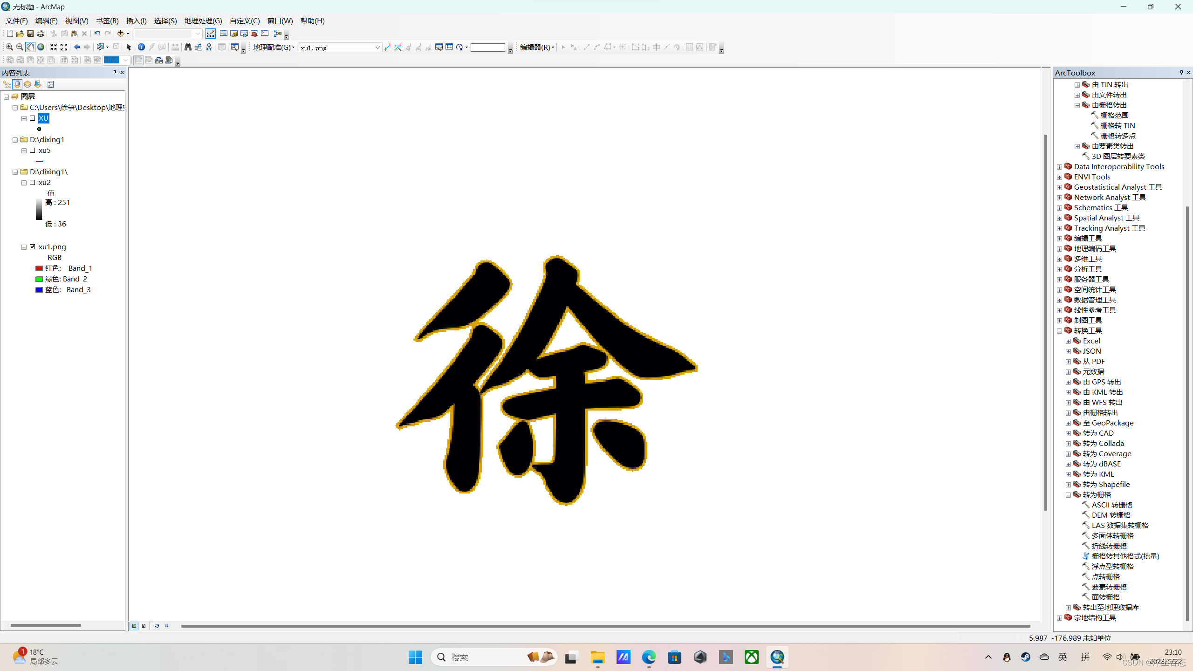
Task: Click the Add Data button icon
Action: click(121, 34)
